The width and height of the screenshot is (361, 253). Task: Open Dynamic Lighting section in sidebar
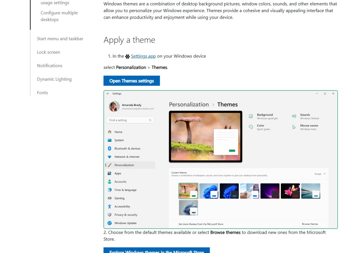click(54, 79)
